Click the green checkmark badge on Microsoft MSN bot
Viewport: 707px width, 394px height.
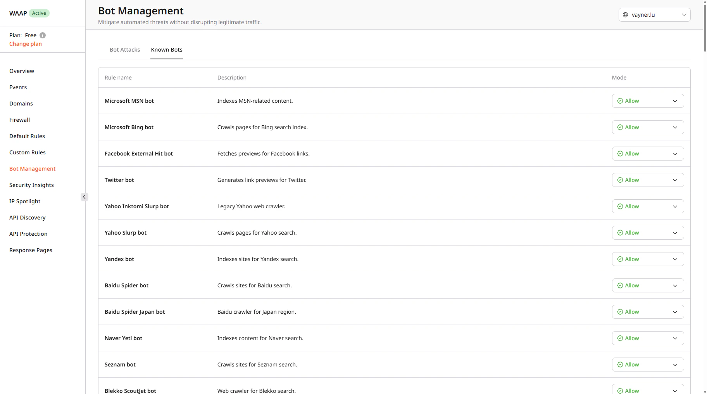620,100
